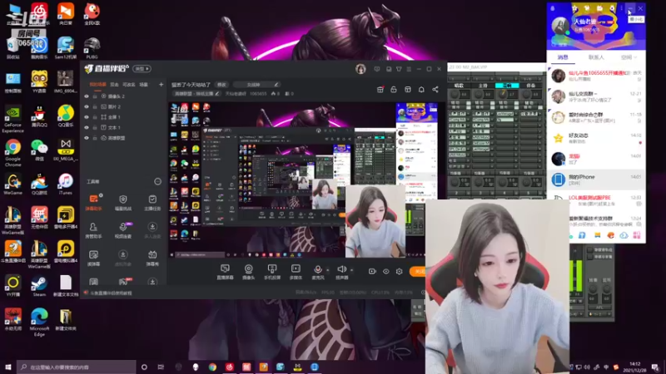Screen dimensions: 666x374
Task: Toggle the lock on the 图片 2 source
Action: pyautogui.click(x=95, y=107)
